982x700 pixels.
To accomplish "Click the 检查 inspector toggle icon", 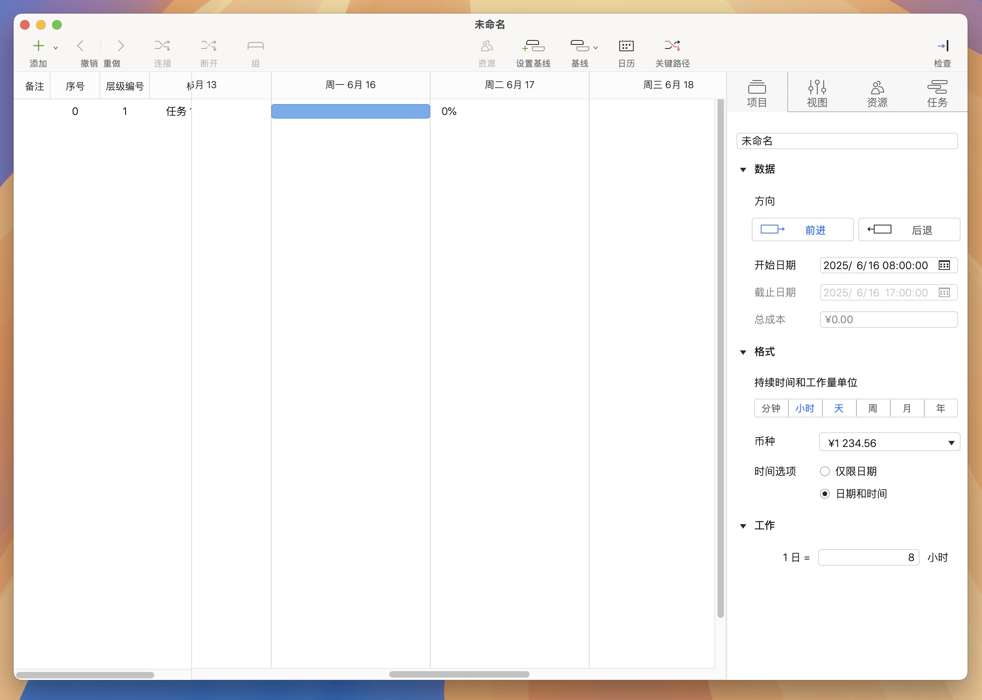I will pyautogui.click(x=942, y=46).
